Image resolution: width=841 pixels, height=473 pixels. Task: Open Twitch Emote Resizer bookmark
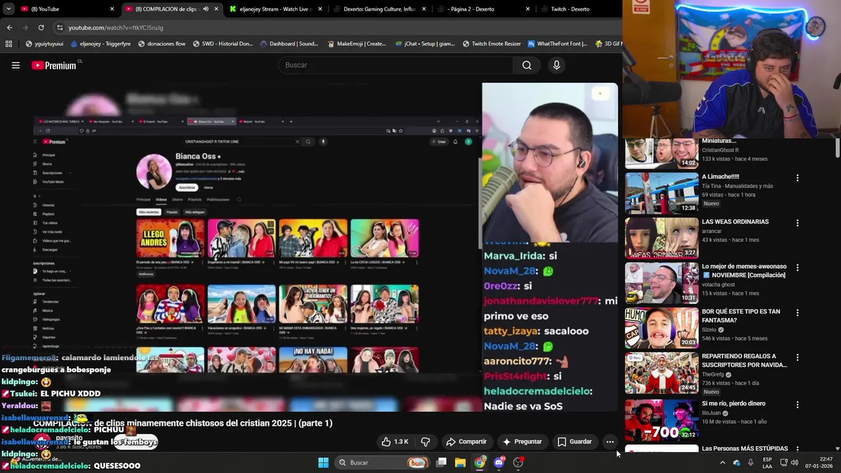pos(491,44)
